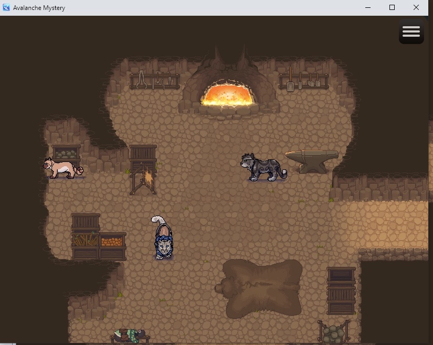Click the green bundle on the bottom table
Image resolution: width=433 pixels, height=345 pixels.
pos(130,336)
